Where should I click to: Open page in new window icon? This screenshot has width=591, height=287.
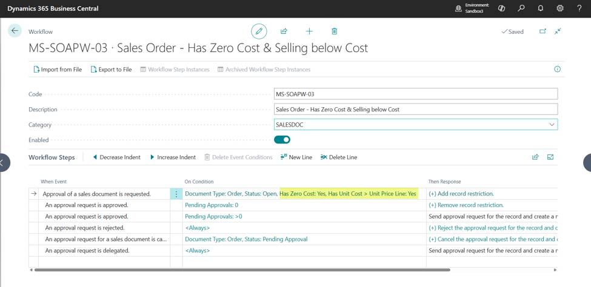[x=543, y=31]
